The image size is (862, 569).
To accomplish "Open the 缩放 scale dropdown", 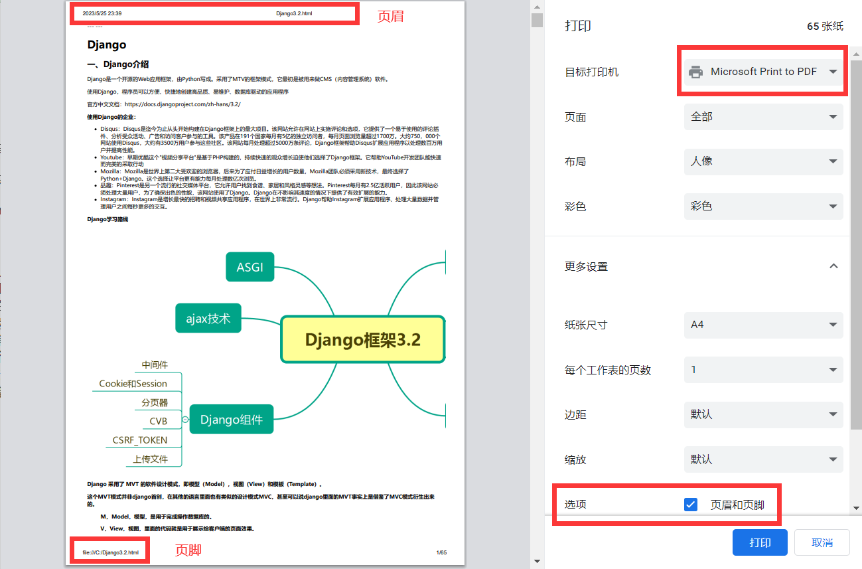I will (x=763, y=459).
